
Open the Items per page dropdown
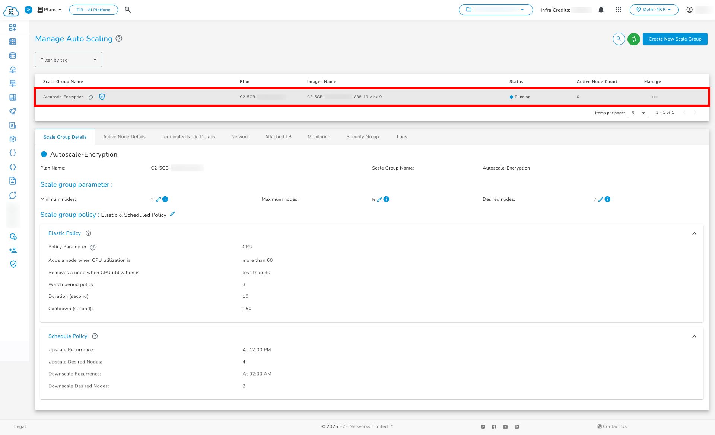638,113
